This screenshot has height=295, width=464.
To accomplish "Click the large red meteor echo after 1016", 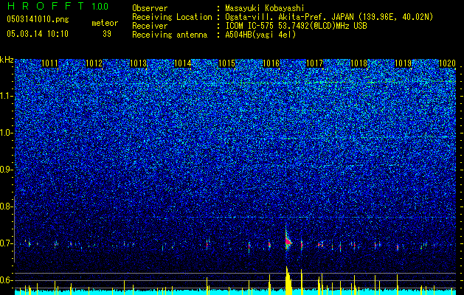I will click(288, 241).
